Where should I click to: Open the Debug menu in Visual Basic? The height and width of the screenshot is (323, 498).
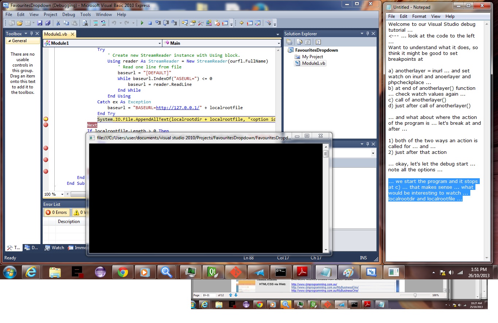coord(69,15)
